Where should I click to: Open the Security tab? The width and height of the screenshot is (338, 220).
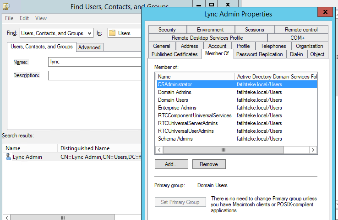[x=167, y=30]
